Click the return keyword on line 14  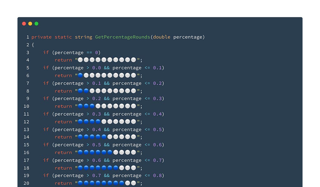click(x=63, y=137)
